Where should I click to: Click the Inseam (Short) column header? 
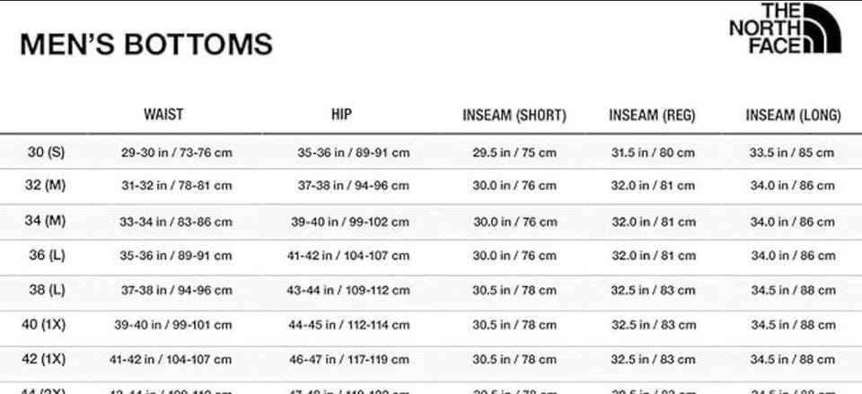tap(514, 115)
